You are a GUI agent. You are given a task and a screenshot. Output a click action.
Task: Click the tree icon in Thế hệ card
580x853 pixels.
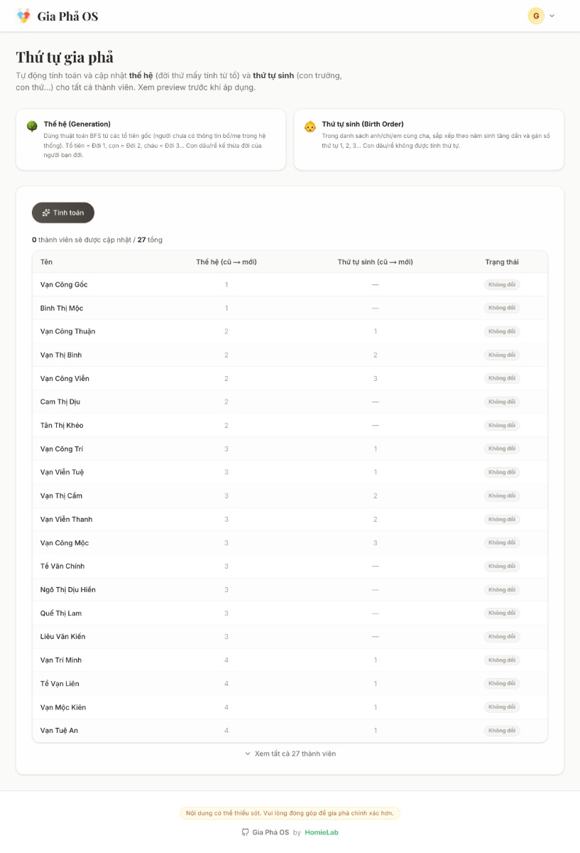tap(32, 126)
